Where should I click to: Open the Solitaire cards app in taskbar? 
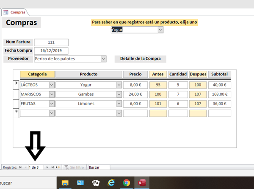pos(96,183)
